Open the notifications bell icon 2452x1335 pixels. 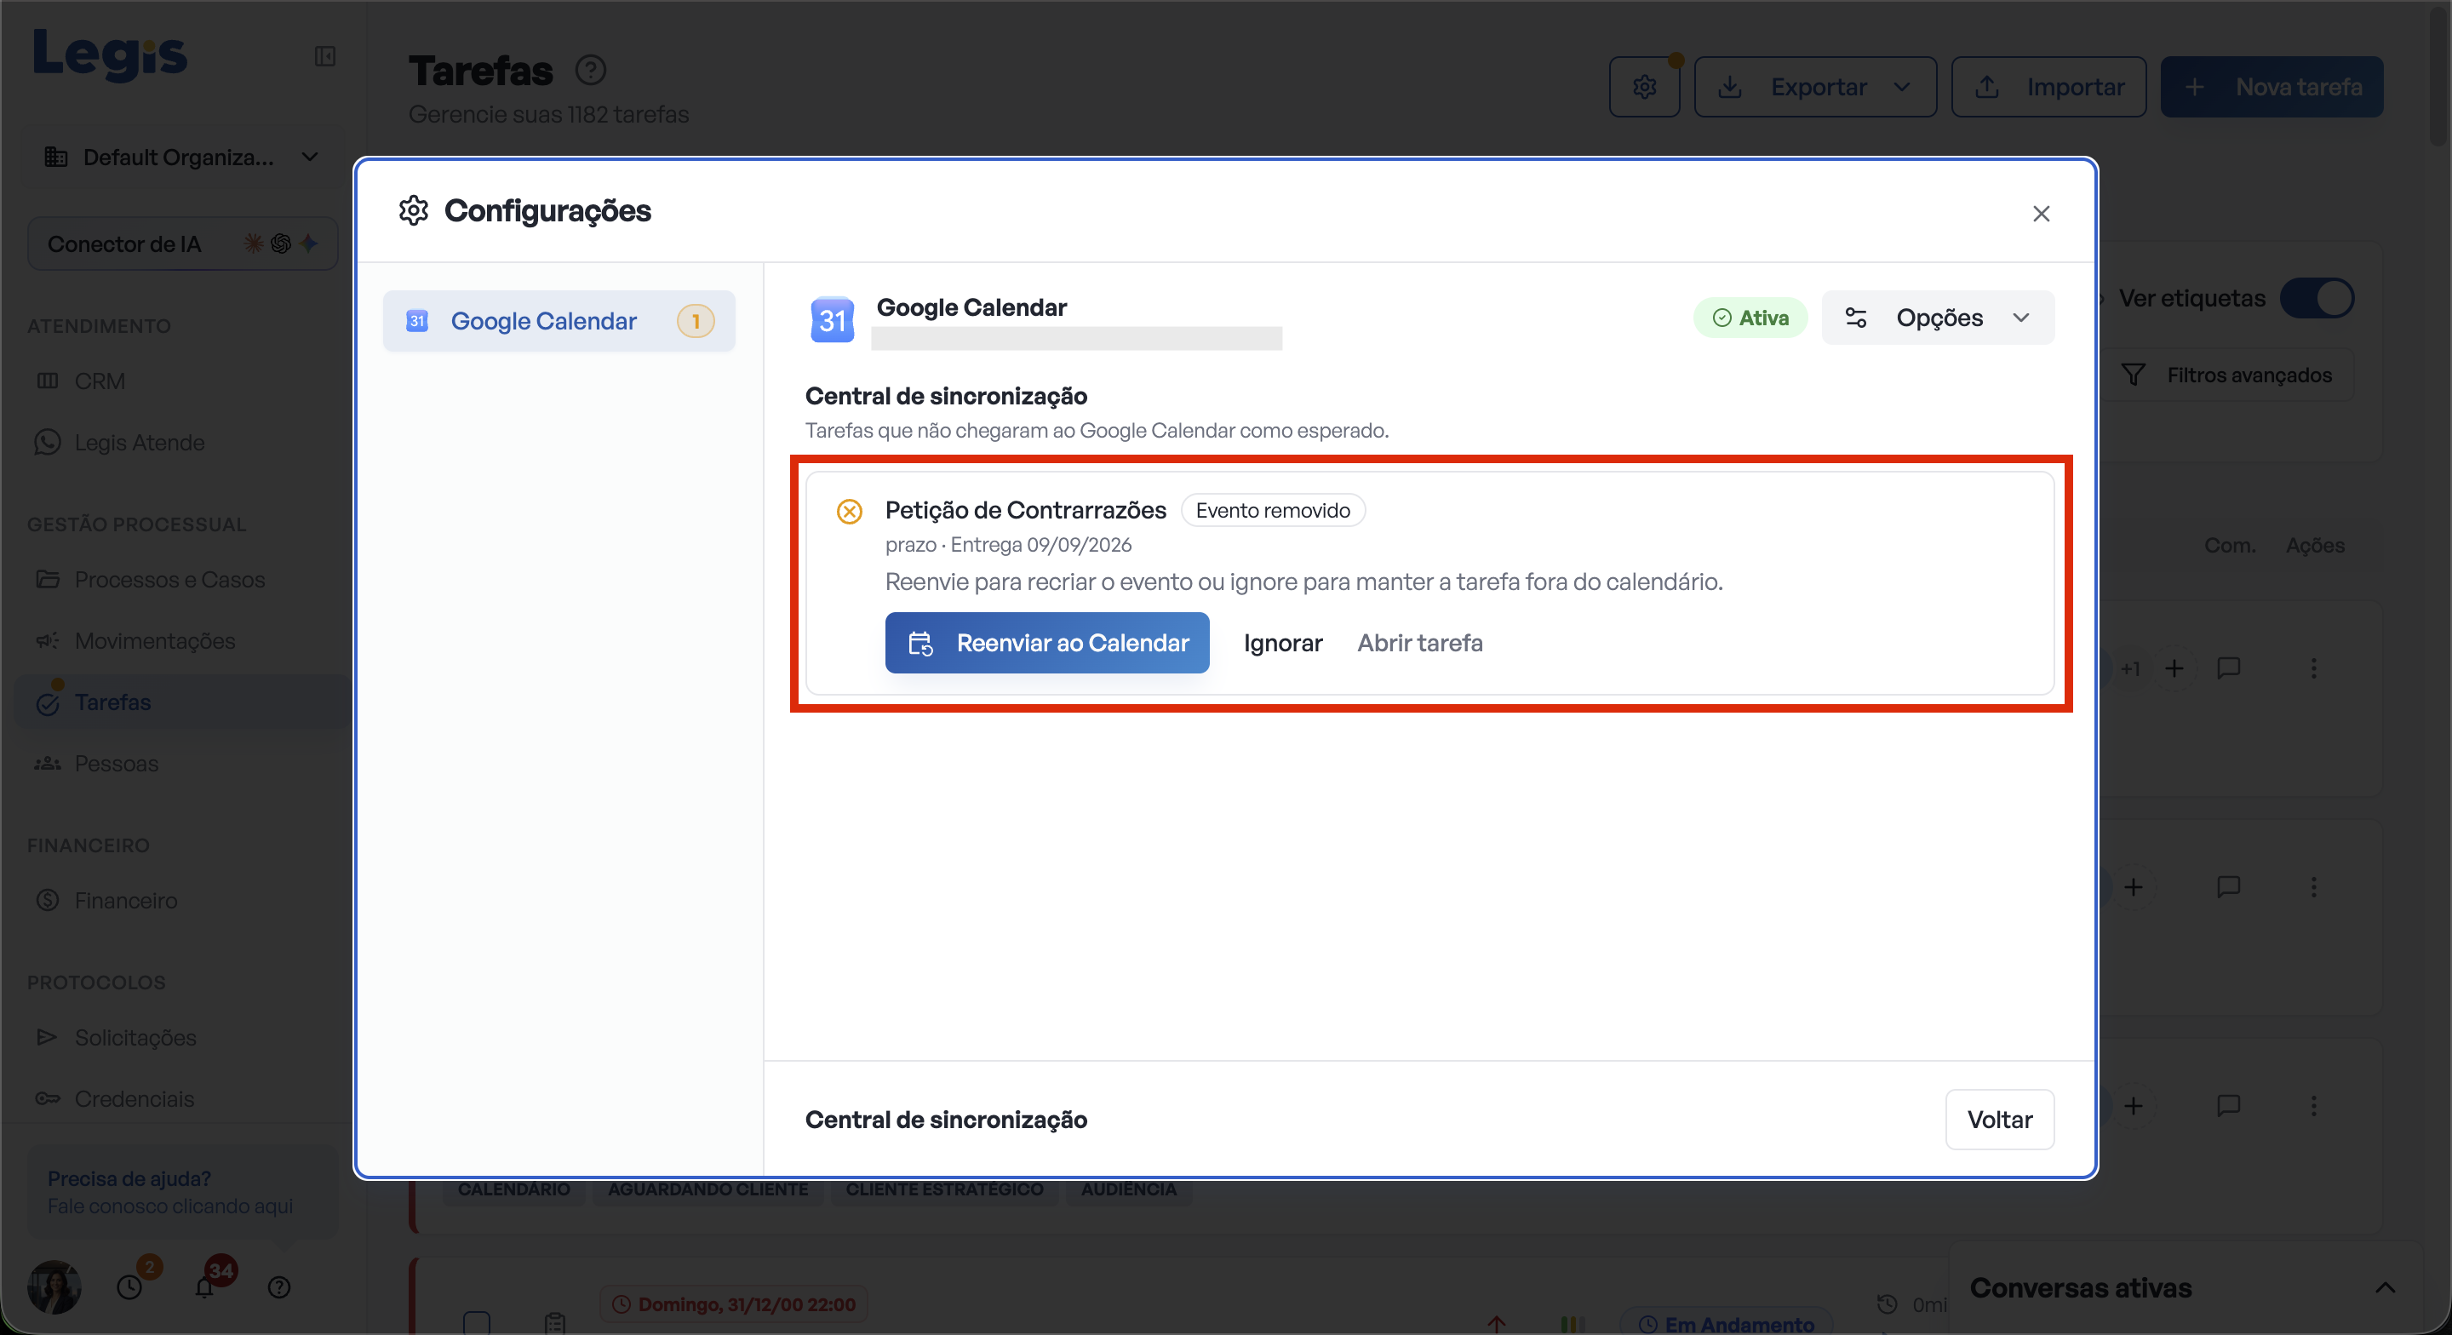[204, 1287]
